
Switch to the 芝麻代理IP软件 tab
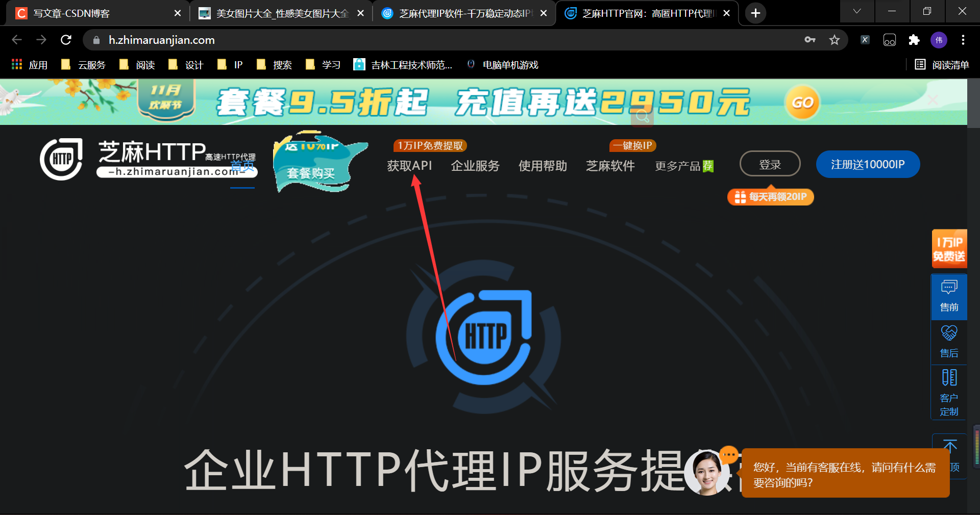pyautogui.click(x=459, y=13)
